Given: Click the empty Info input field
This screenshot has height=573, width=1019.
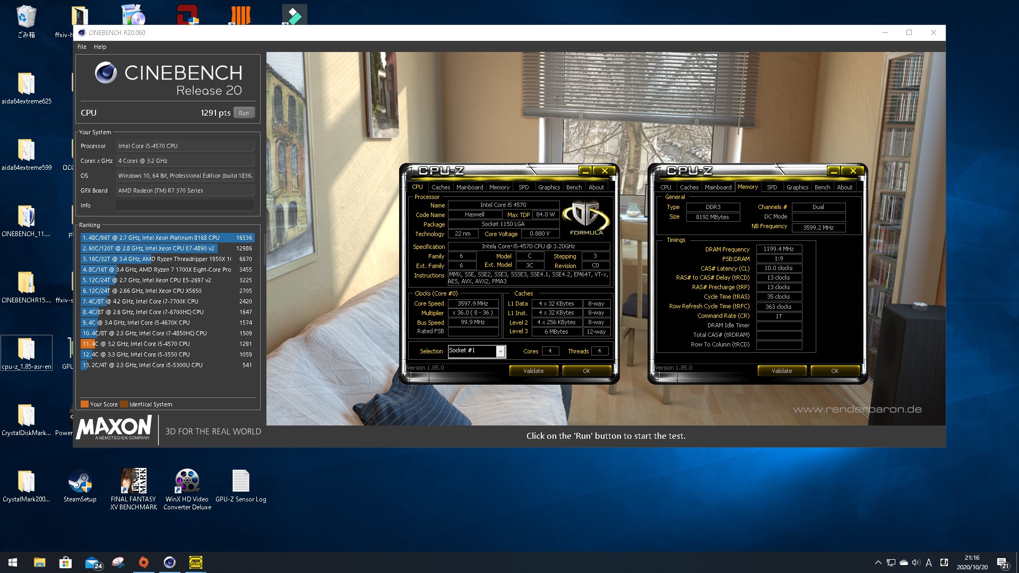Looking at the screenshot, I should point(185,205).
